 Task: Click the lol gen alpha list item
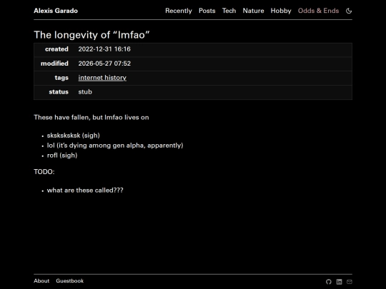pos(115,146)
